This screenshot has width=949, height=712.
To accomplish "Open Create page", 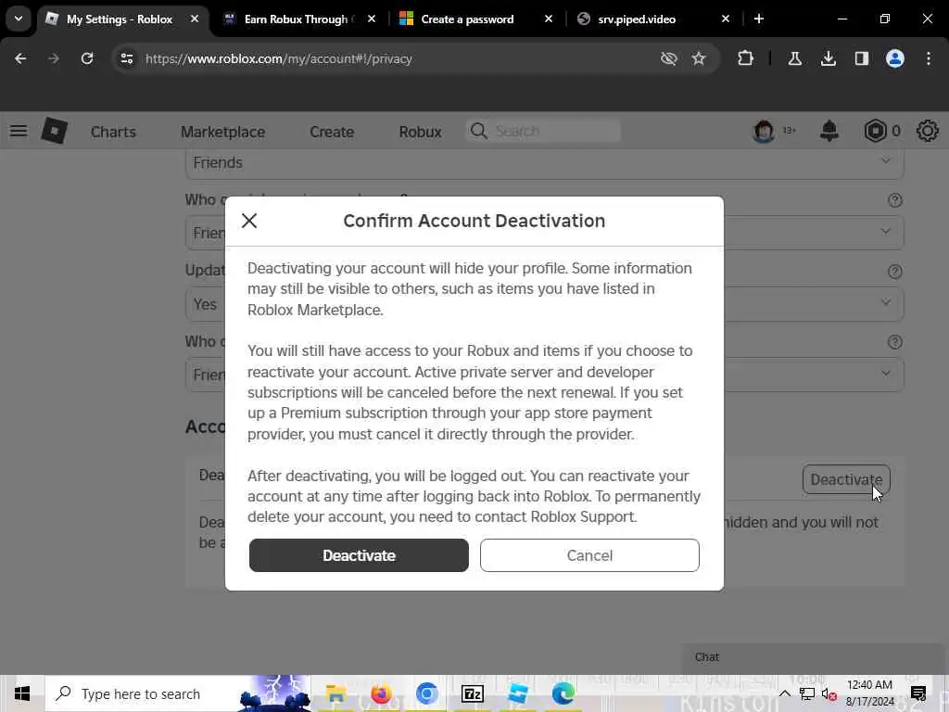I will (x=332, y=132).
